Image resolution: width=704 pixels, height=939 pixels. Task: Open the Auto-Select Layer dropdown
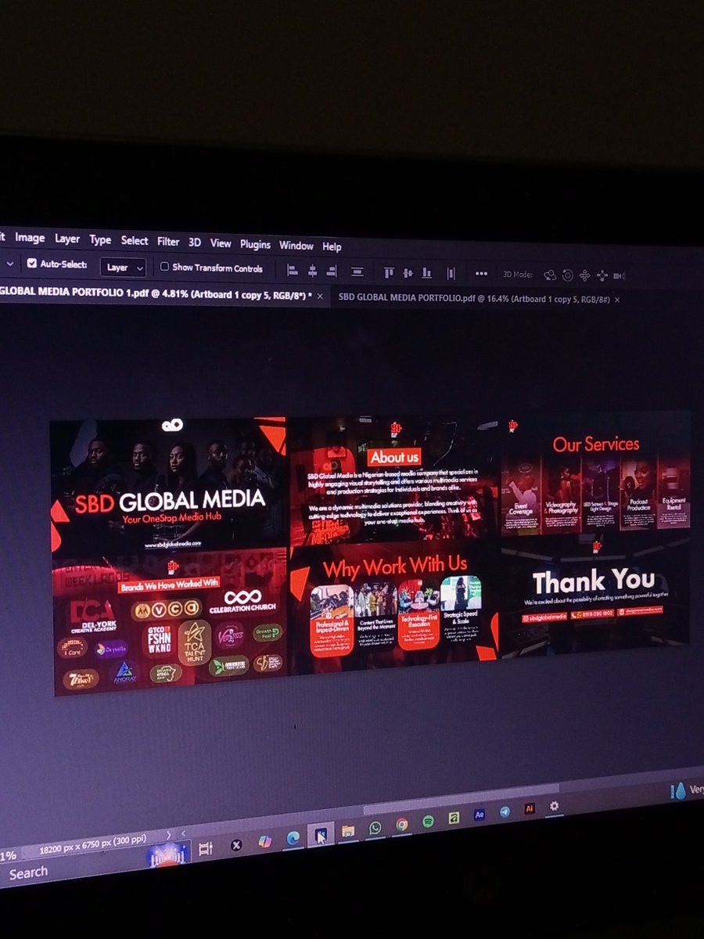pyautogui.click(x=123, y=267)
